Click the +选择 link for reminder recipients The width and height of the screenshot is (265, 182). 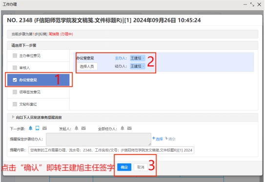click(x=158, y=139)
